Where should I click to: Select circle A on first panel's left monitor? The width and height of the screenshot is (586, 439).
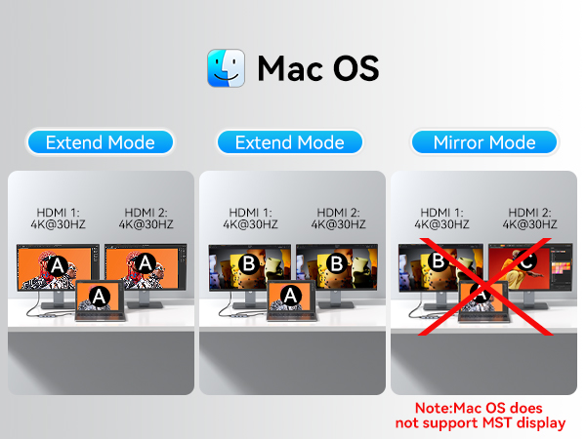[x=58, y=265]
